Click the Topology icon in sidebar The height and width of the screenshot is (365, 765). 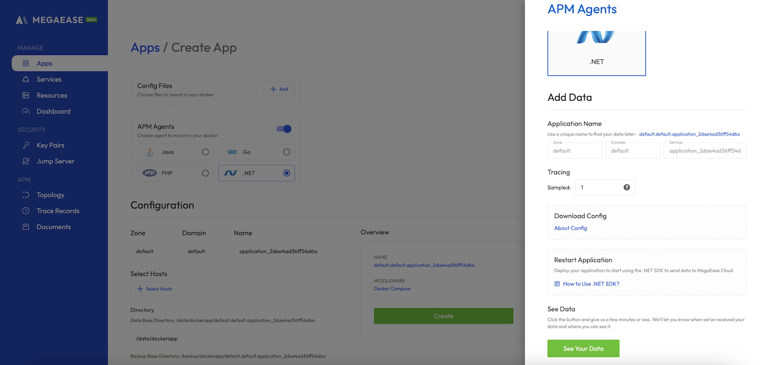pos(26,195)
